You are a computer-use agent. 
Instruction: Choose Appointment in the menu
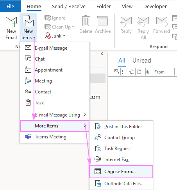[55, 70]
